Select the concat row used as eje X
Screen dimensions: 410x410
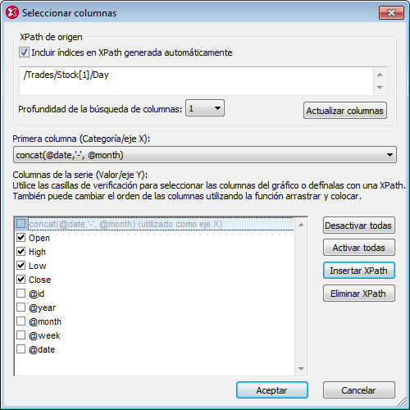pyautogui.click(x=154, y=224)
